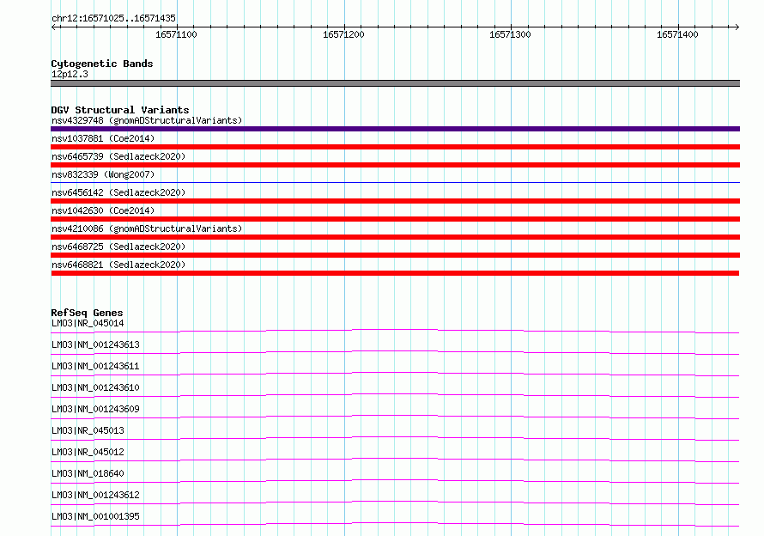Select transcript LMO3|NM_001243609

[95, 409]
